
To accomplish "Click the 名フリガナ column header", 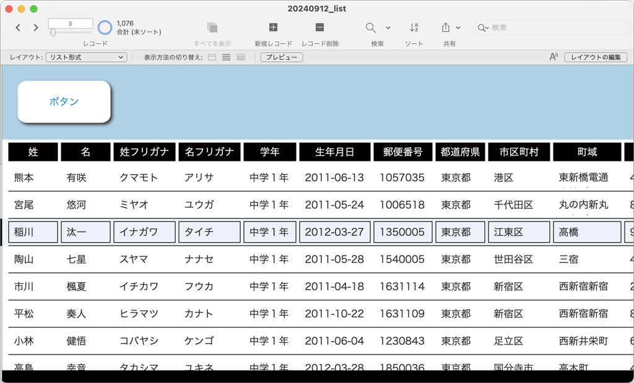I will (x=209, y=152).
